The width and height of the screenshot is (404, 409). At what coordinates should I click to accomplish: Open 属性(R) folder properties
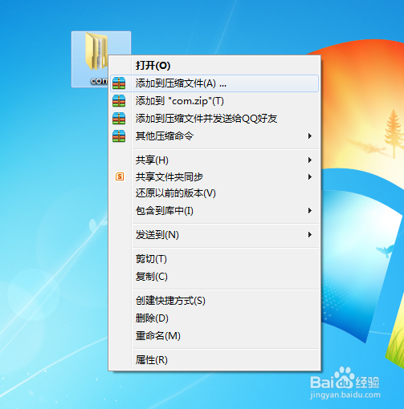(214, 360)
